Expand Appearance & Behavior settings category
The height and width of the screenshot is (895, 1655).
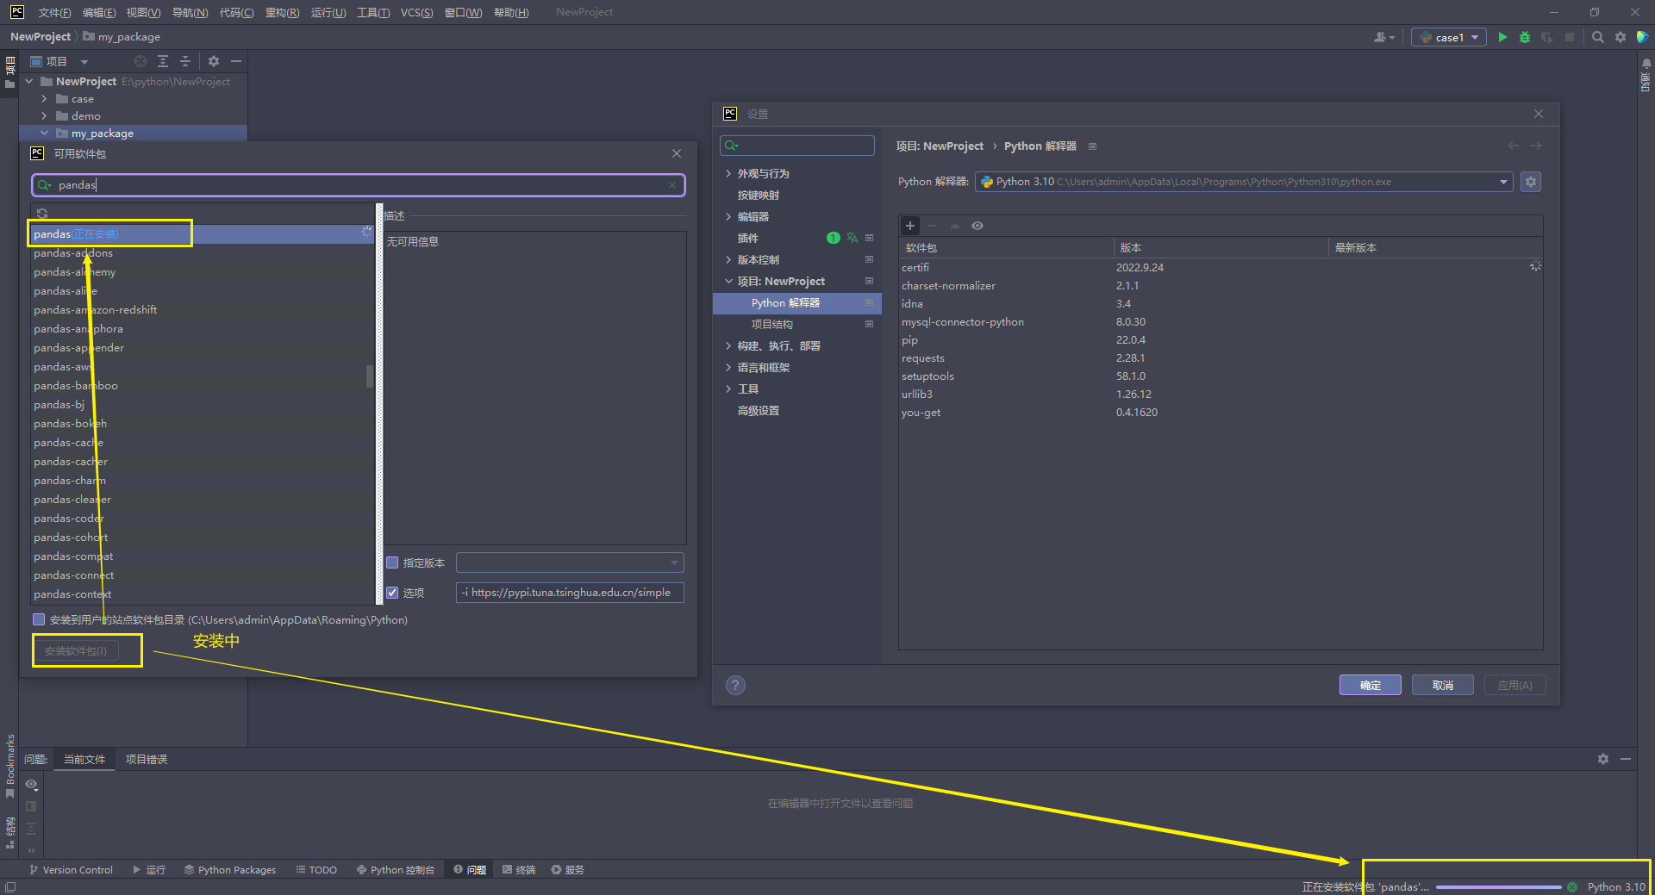(728, 174)
